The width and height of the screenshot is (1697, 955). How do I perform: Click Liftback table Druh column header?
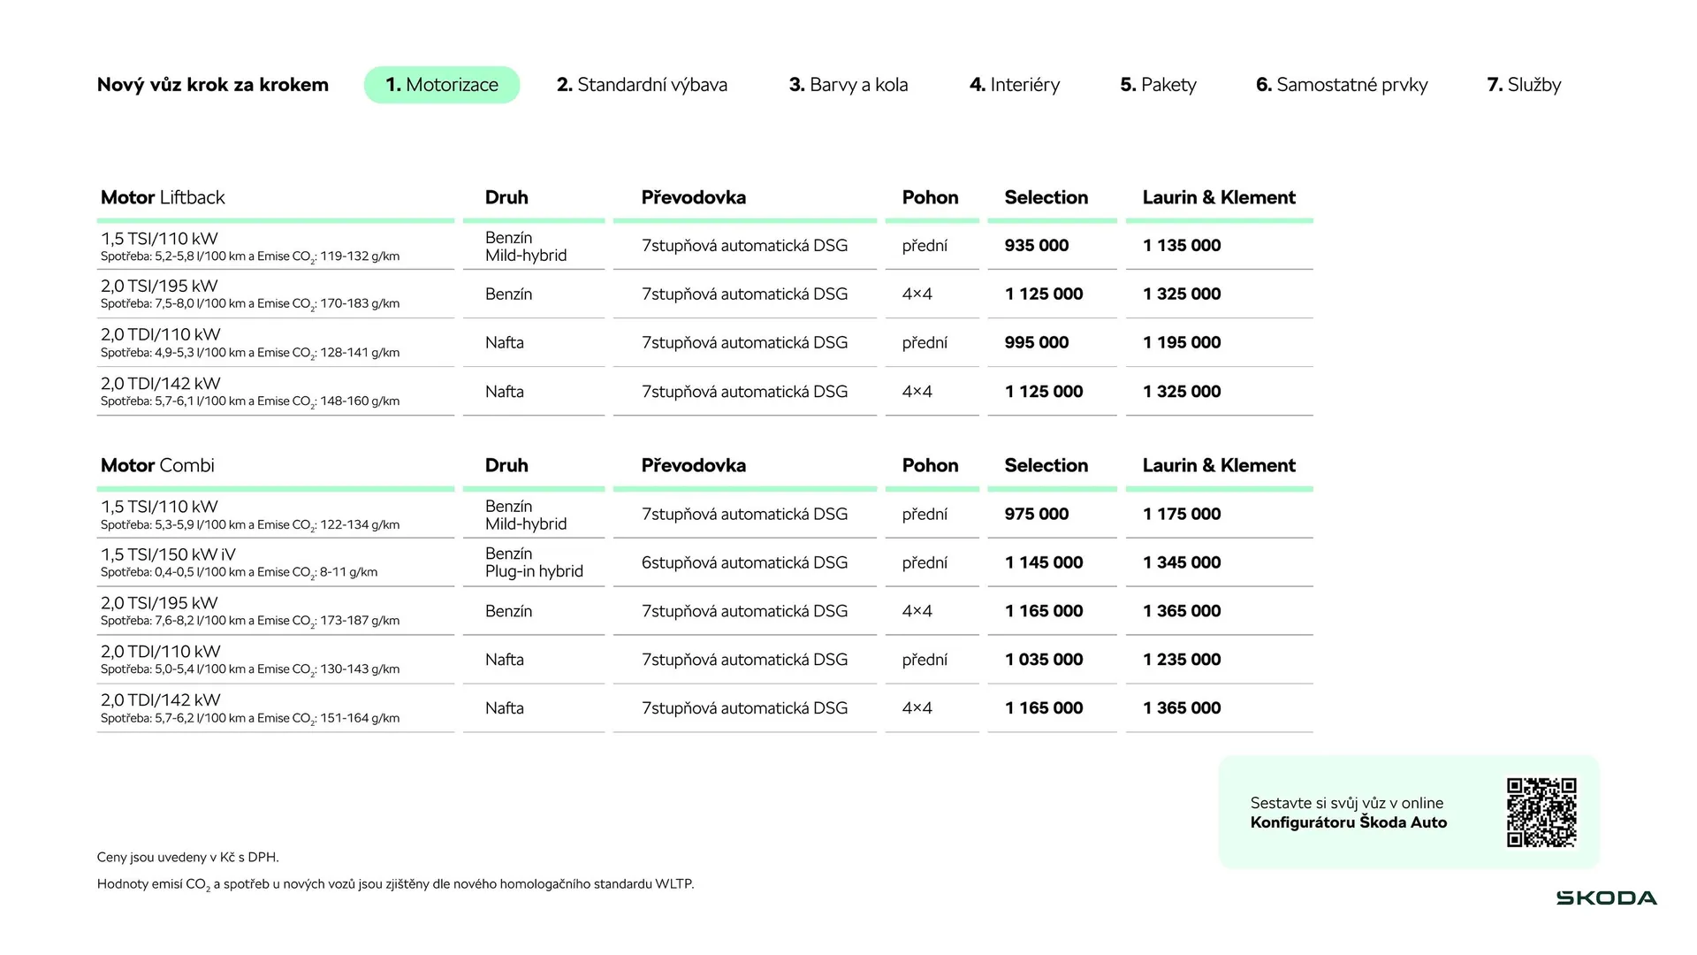tap(506, 197)
